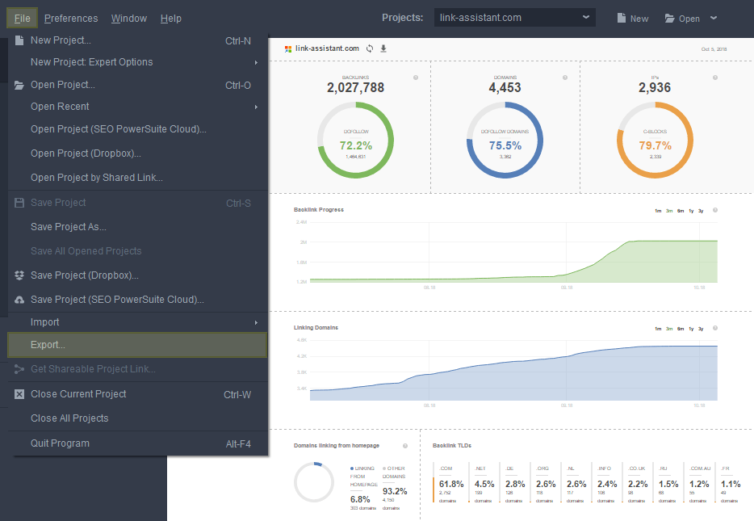754x521 pixels.
Task: Select 1m range for Linking Domains
Action: 658,329
